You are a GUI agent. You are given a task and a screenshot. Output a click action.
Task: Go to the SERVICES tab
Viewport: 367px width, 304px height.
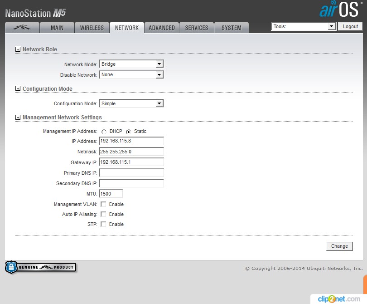point(197,28)
